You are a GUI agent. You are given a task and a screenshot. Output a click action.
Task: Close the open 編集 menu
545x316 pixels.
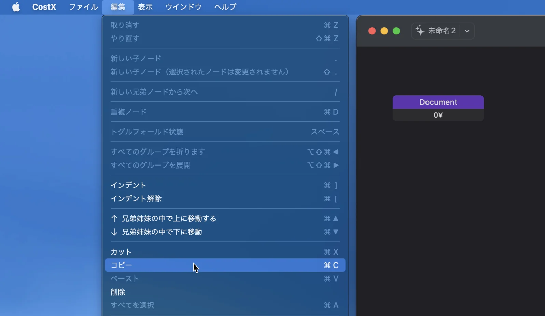pos(118,7)
